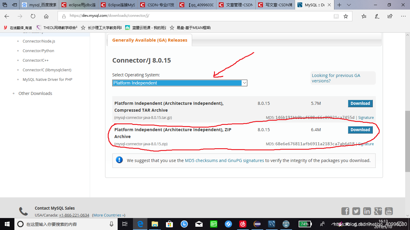Open Connector/Node.js in sidebar

pos(39,41)
